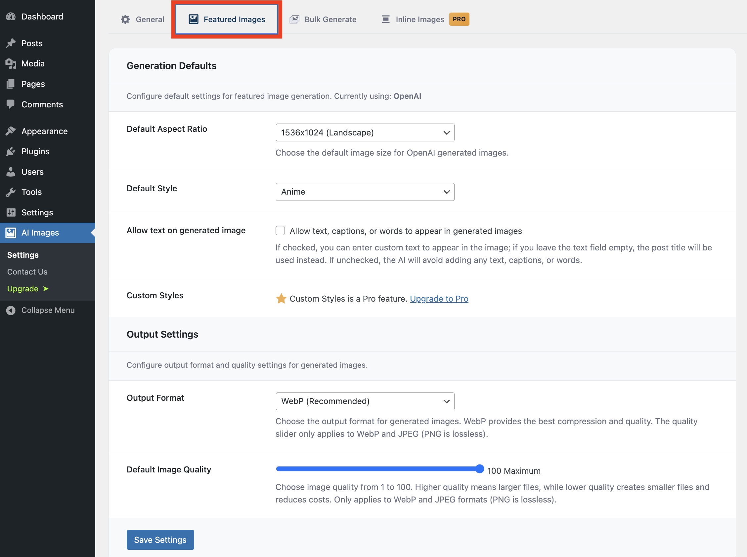Screen dimensions: 747x557
Task: Adjust the Default Image Quality slider
Action: pyautogui.click(x=479, y=469)
